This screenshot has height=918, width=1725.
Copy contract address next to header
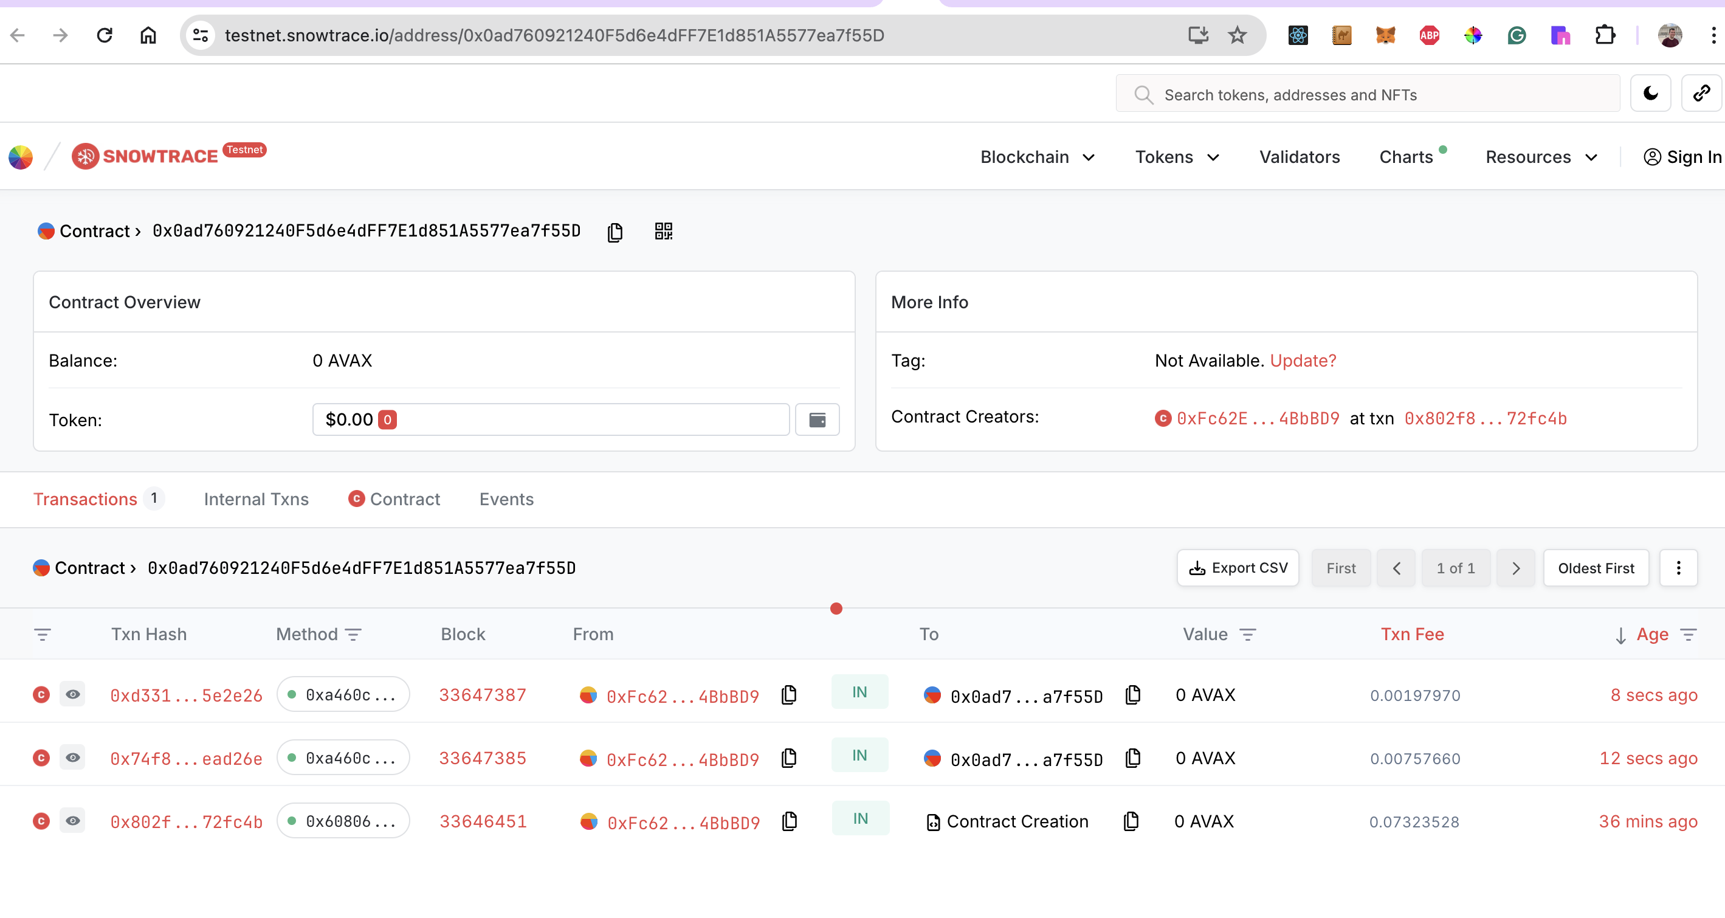click(x=615, y=232)
